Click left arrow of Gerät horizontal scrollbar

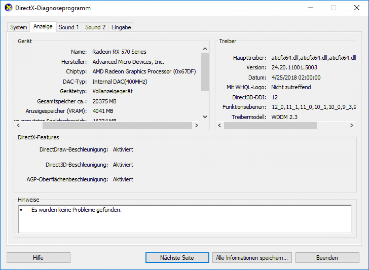[x=18, y=125]
